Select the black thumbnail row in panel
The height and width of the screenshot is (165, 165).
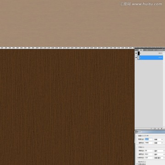150,53
